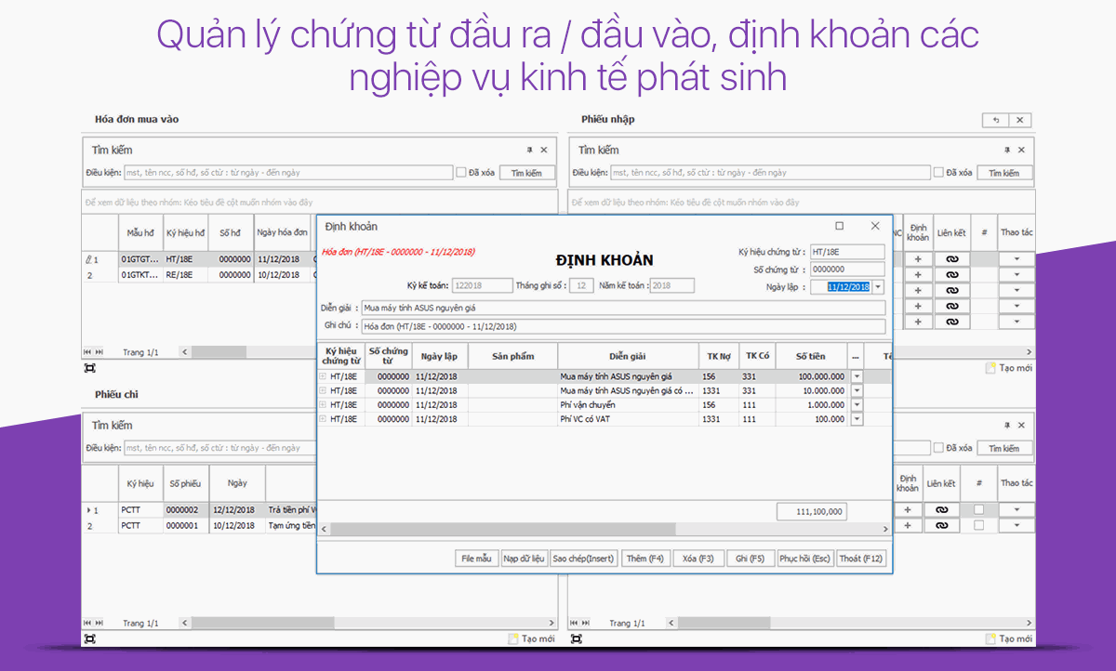Open Thao tác dropdown in first Phiếu nhập row
The height and width of the screenshot is (671, 1116).
click(1016, 259)
